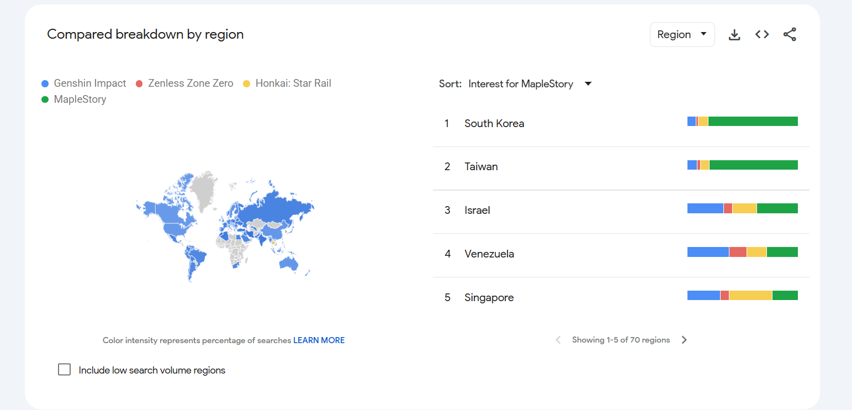Click the share icon
Image resolution: width=852 pixels, height=410 pixels.
[x=790, y=34]
